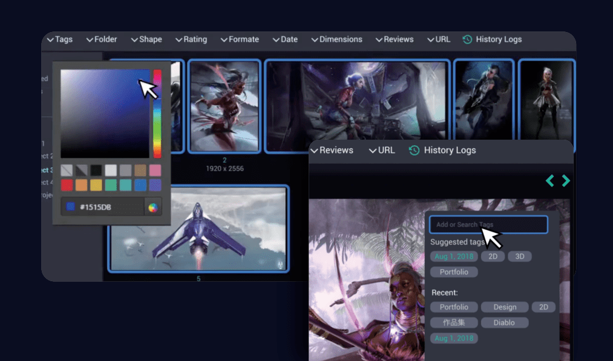Pick the yellow color swatch

[x=96, y=185]
